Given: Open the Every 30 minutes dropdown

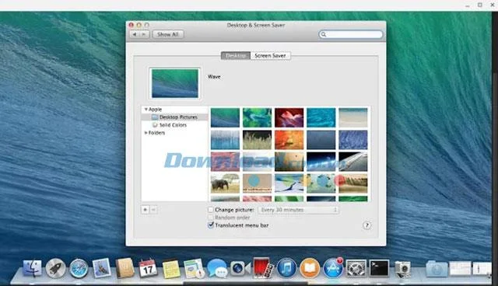Looking at the screenshot, I should tap(298, 210).
